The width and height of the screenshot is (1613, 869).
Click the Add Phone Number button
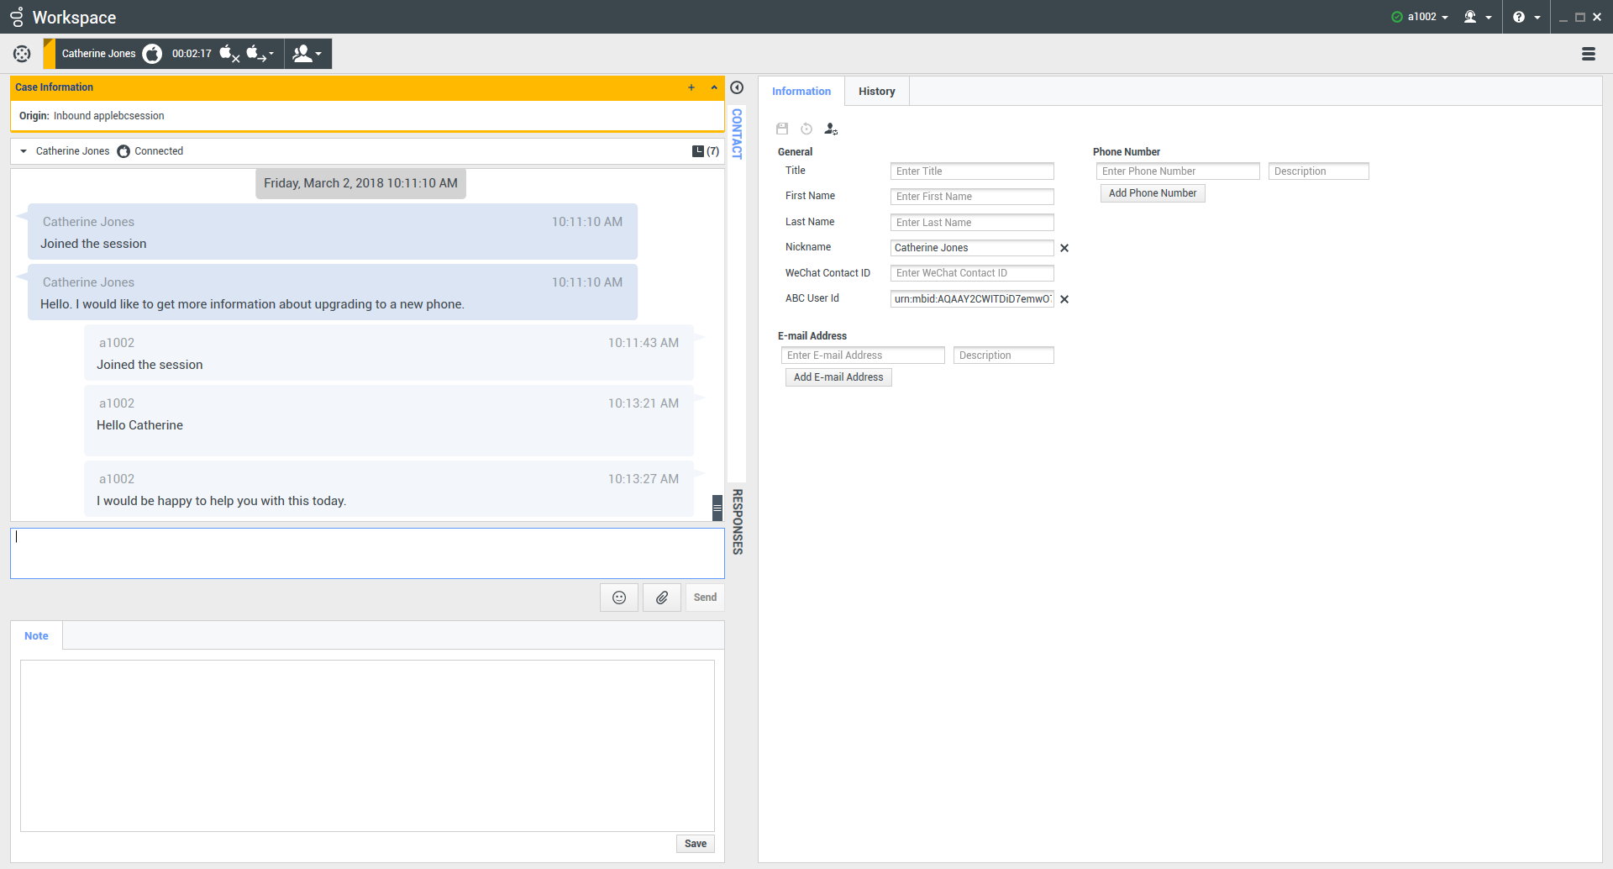[x=1152, y=193]
